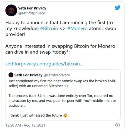The image size is (126, 136).
Task: Open the #Bitcoin hashtag
Action: (49, 28)
